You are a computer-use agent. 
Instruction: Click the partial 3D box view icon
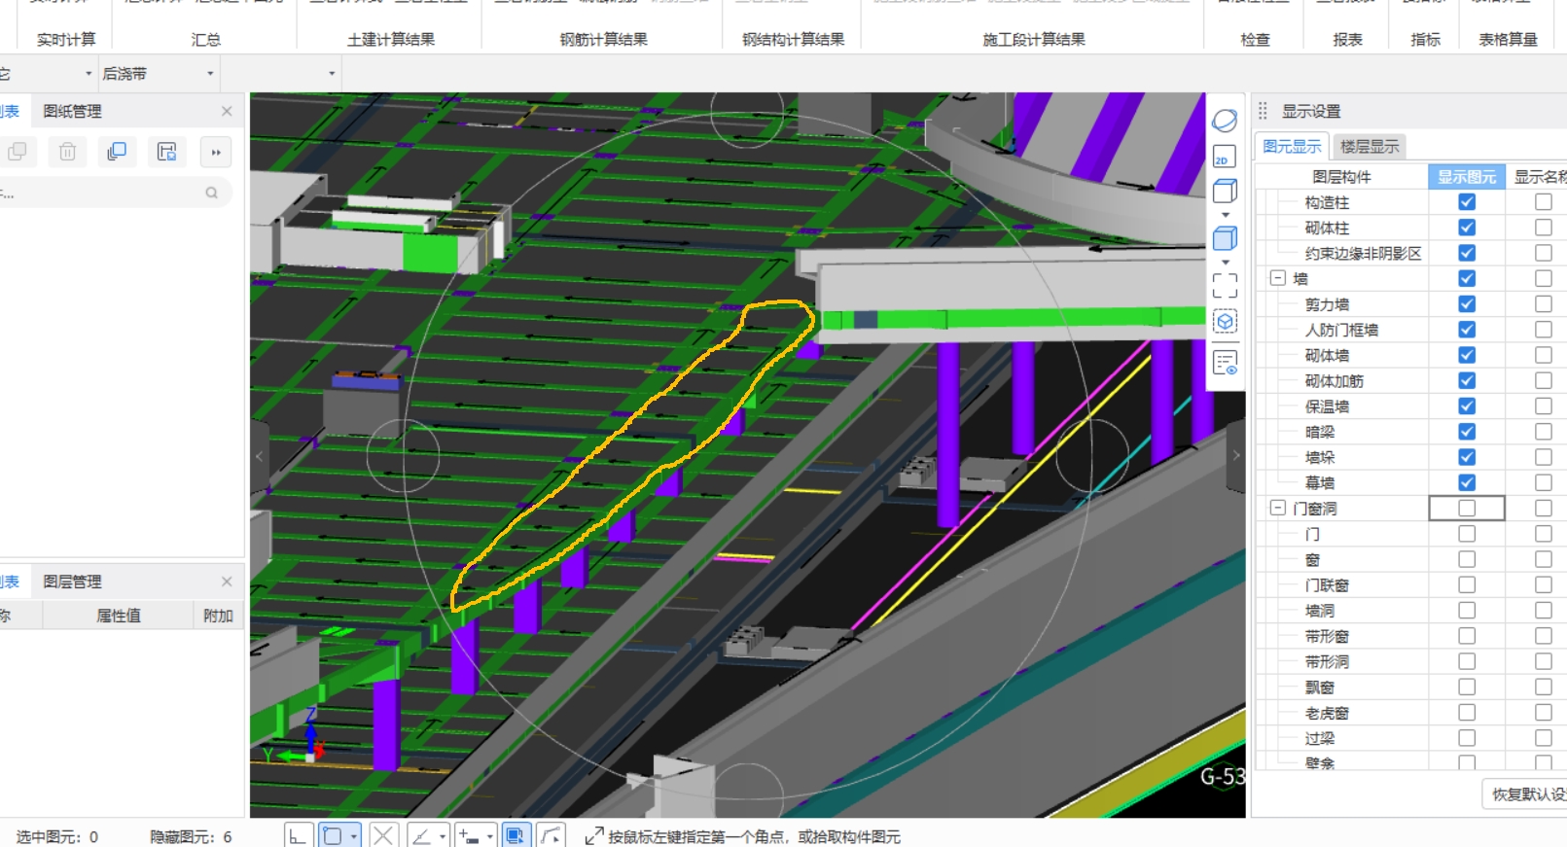pos(1225,321)
